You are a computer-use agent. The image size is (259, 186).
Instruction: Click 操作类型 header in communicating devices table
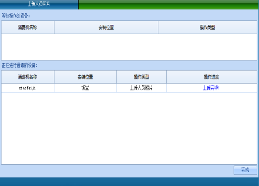pyautogui.click(x=142, y=77)
